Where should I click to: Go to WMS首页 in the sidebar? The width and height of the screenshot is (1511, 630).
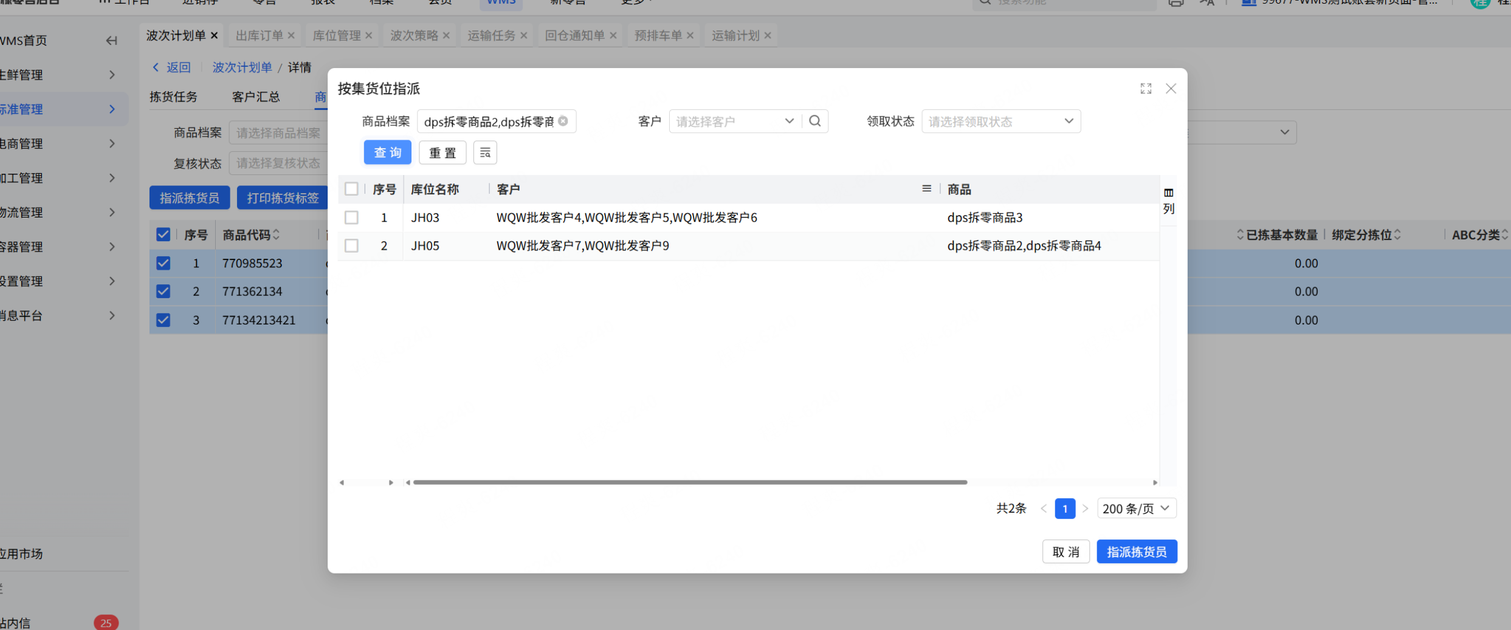coord(24,41)
